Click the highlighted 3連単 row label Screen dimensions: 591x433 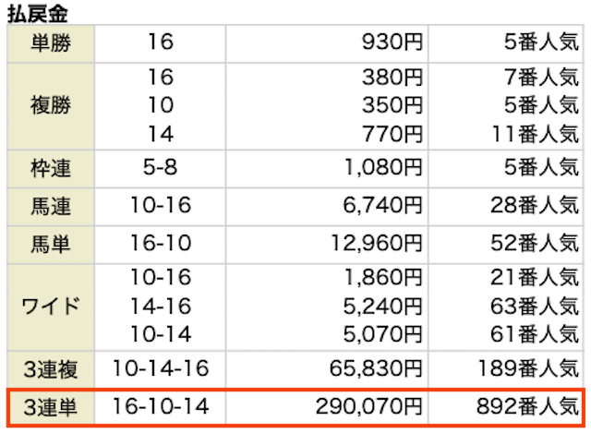click(x=51, y=405)
